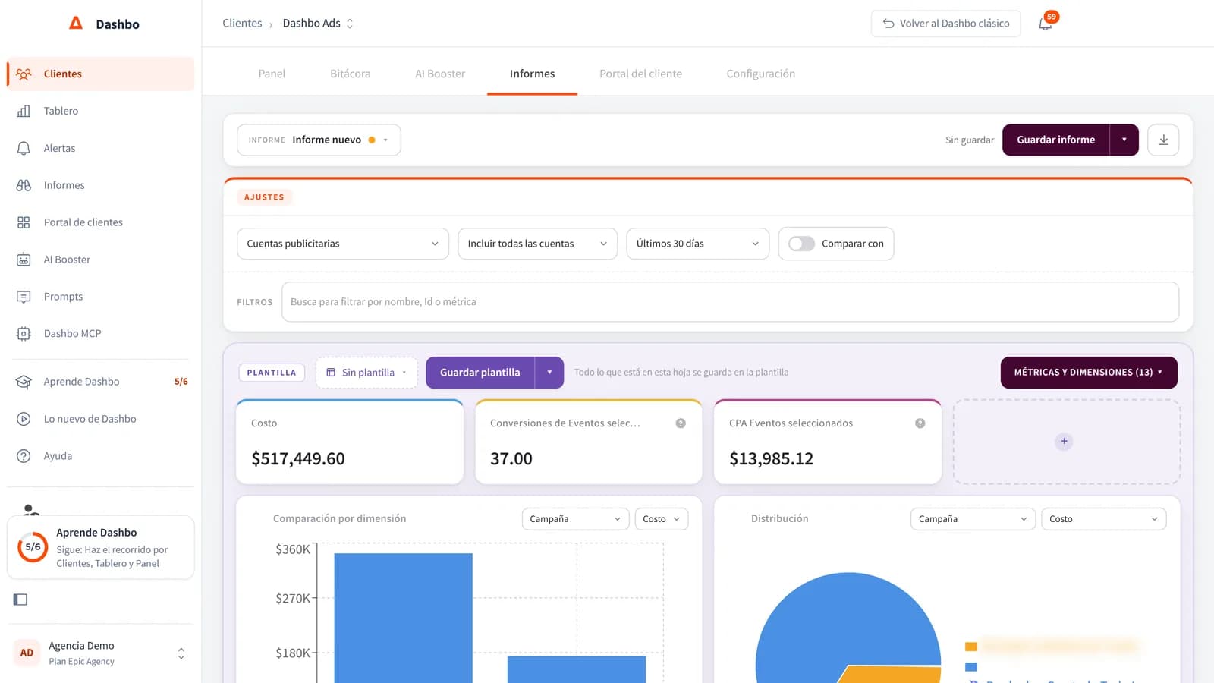Open Últimos 30 días date range dropdown
This screenshot has width=1214, height=683.
pyautogui.click(x=698, y=244)
